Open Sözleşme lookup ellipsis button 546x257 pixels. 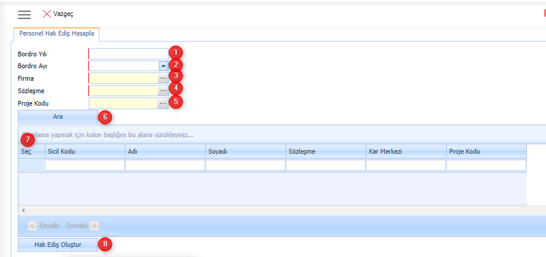tap(163, 91)
